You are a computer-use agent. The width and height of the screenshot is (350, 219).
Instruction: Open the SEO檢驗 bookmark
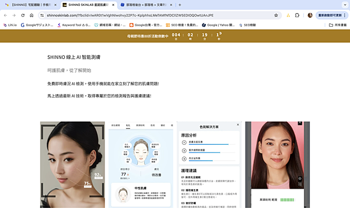(x=247, y=25)
